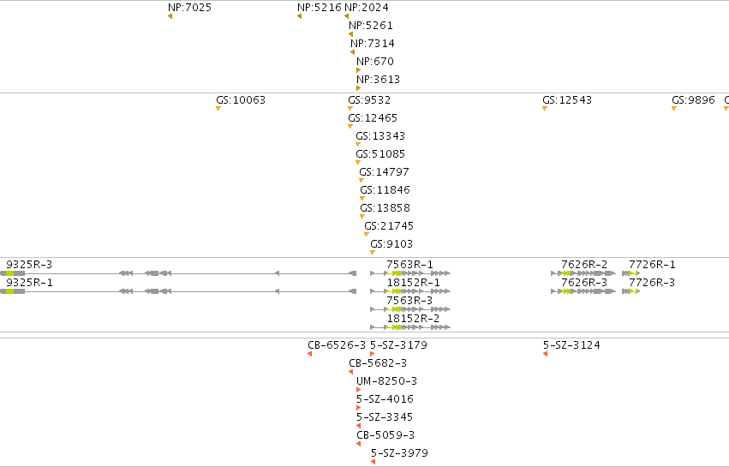Select the CB-6526-3 insertion label
This screenshot has width=729, height=467.
337,345
